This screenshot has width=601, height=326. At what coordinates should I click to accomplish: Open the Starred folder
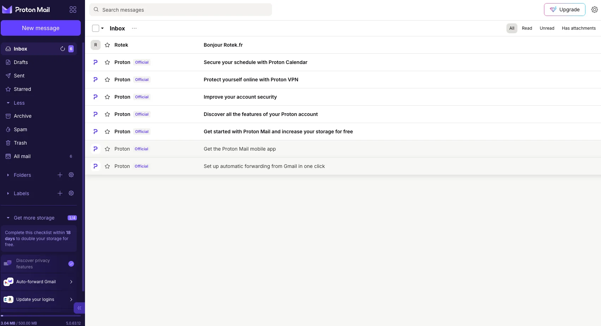(39, 89)
